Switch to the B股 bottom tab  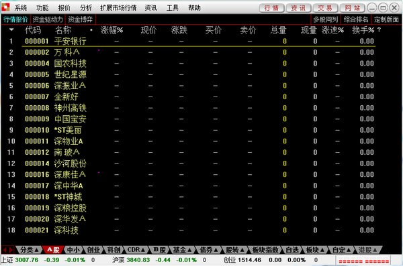pos(159,249)
